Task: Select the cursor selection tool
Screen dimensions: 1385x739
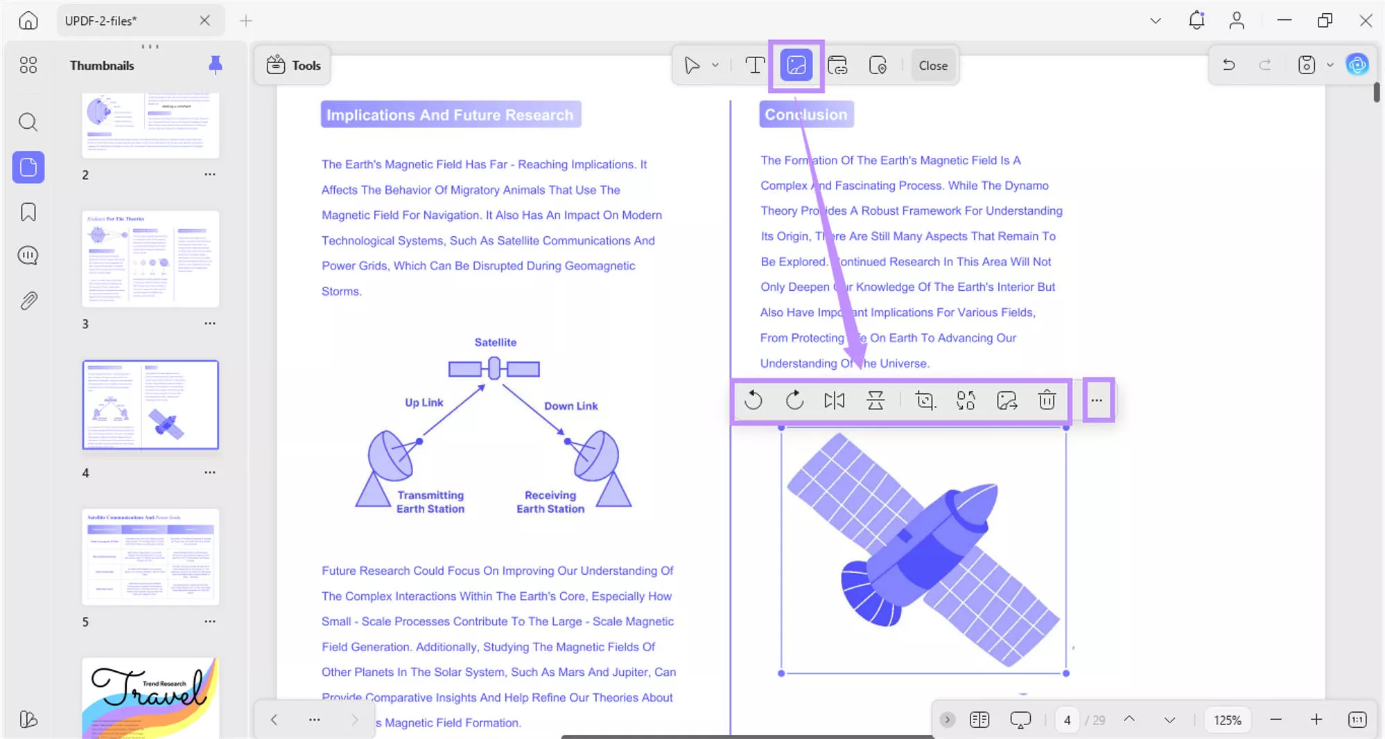Action: tap(693, 64)
